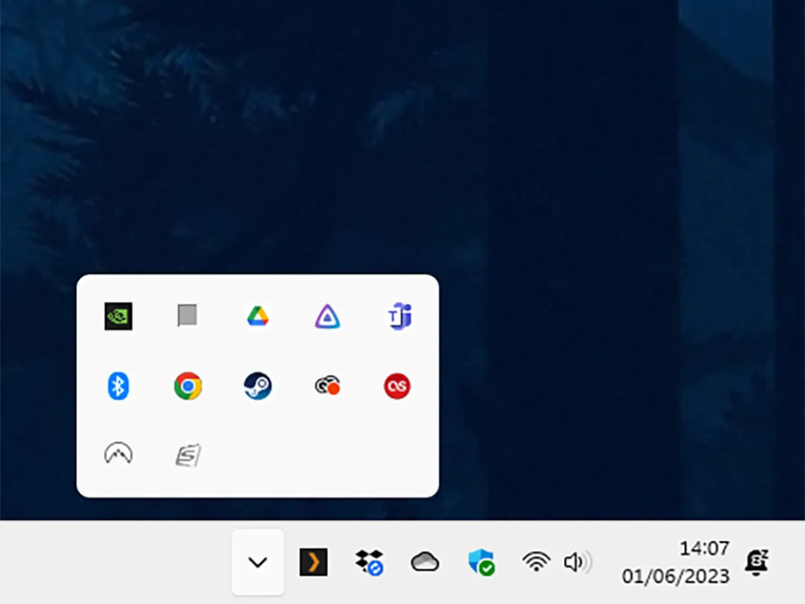The image size is (805, 604).
Task: Open OneDrive cloud icon
Action: pyautogui.click(x=425, y=562)
